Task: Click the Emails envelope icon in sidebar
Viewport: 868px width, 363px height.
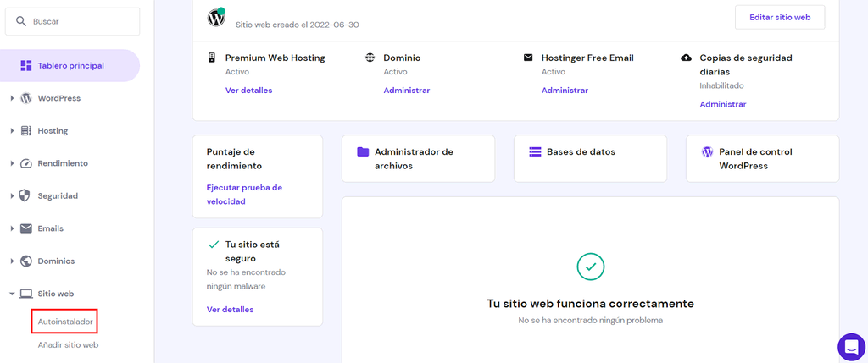Action: [26, 228]
